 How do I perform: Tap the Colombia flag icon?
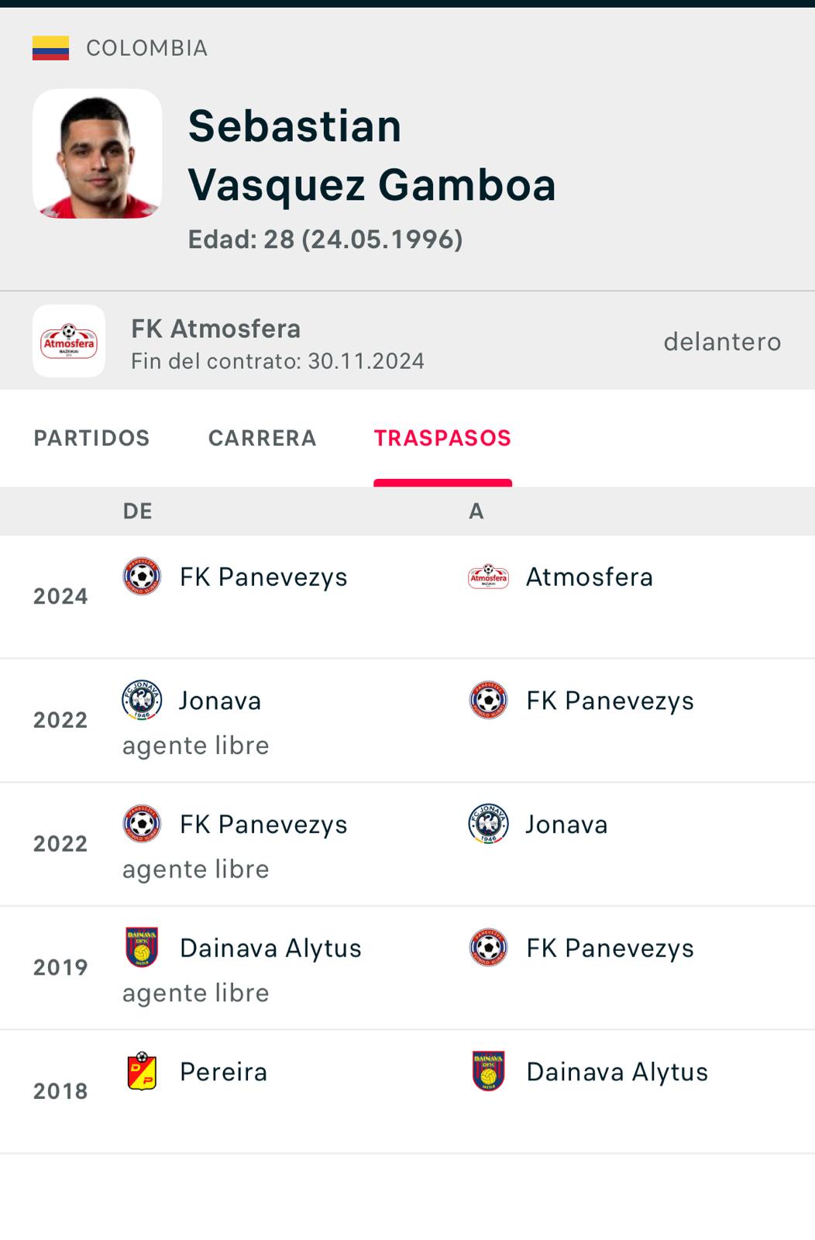[x=50, y=48]
